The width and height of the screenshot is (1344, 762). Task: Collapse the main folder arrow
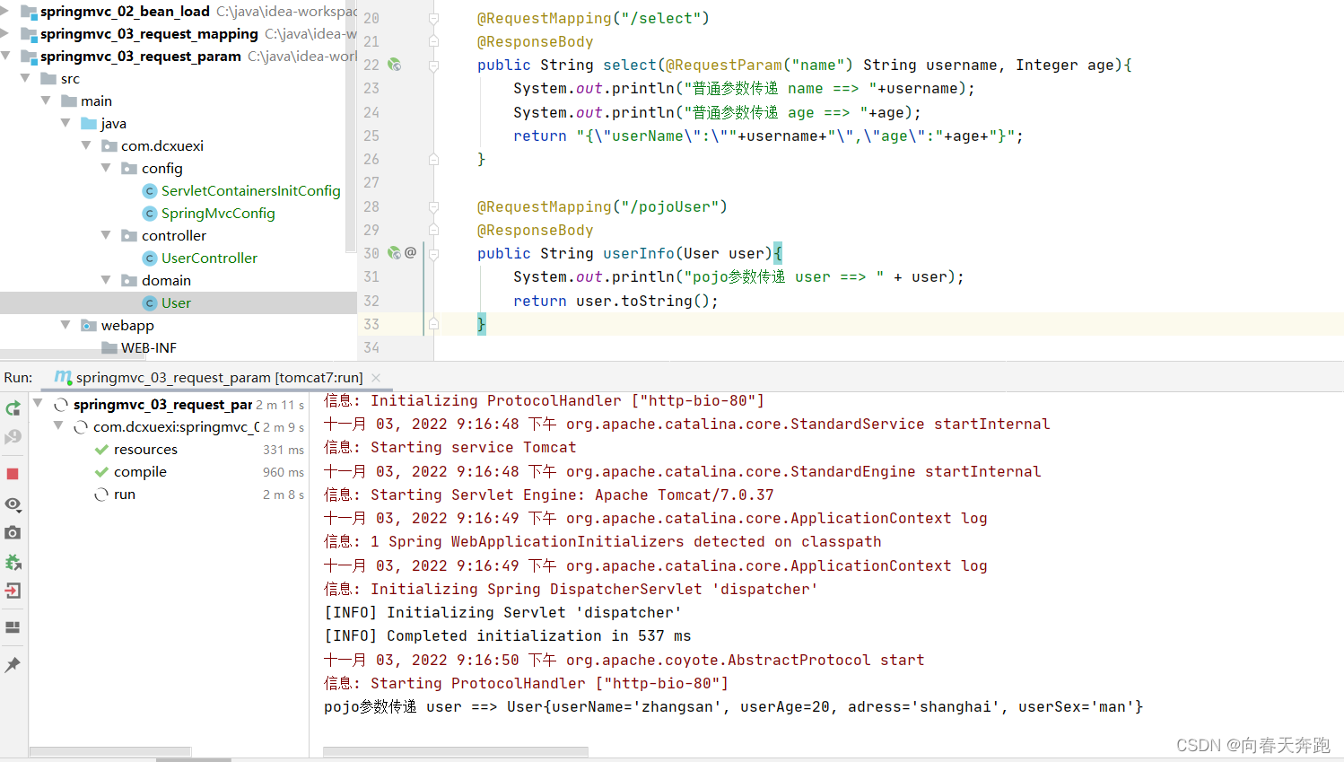(46, 101)
